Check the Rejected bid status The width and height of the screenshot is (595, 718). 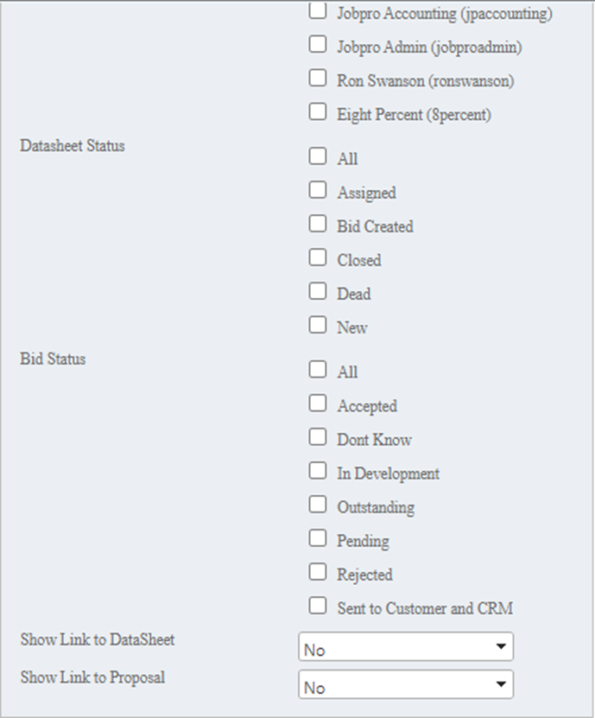[x=318, y=572]
